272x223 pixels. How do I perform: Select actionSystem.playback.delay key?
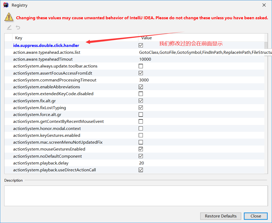pyautogui.click(x=41, y=163)
